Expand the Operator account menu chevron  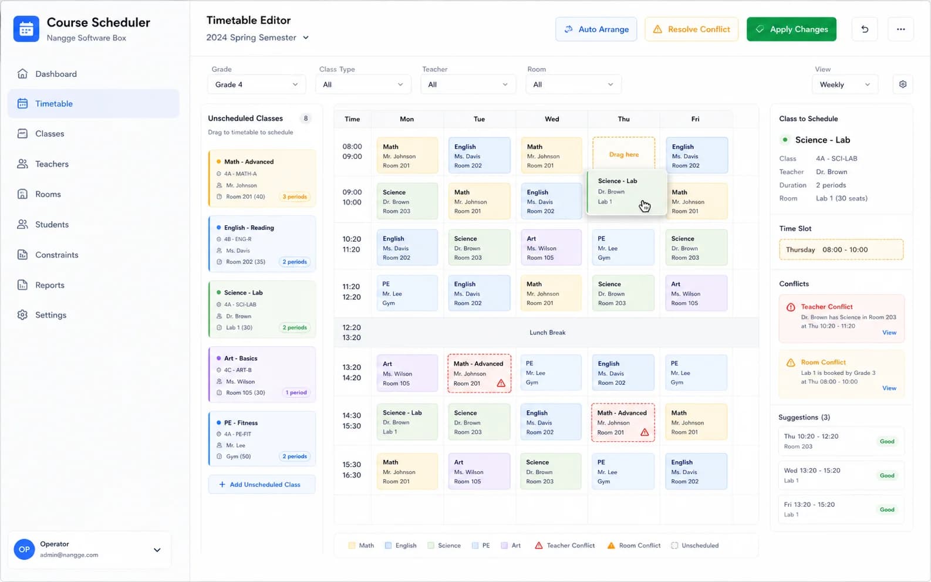pyautogui.click(x=157, y=550)
